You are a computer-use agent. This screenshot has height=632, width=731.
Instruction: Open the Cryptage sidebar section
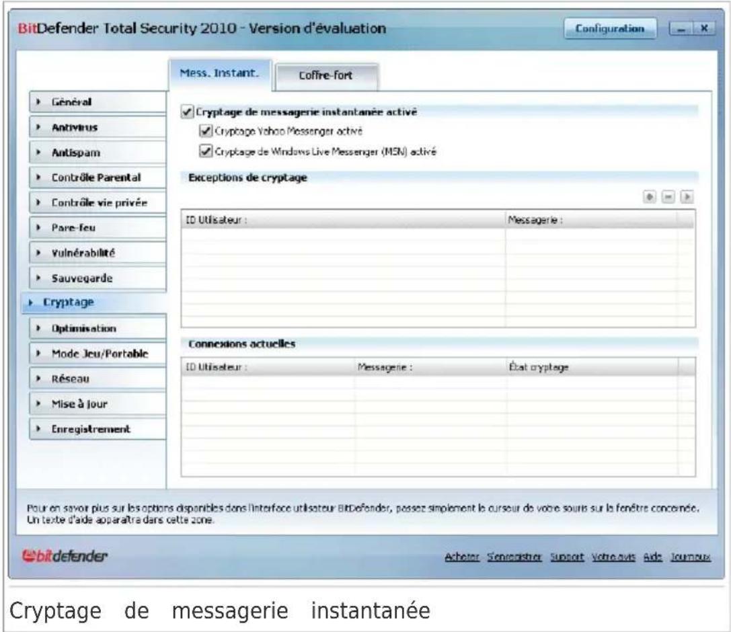coord(94,303)
